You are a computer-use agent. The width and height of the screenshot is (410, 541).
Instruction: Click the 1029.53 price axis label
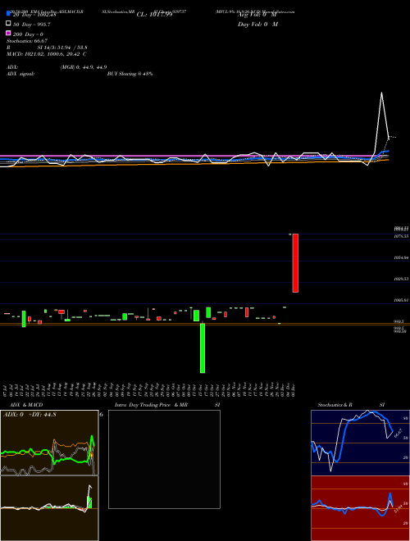pos(402,279)
